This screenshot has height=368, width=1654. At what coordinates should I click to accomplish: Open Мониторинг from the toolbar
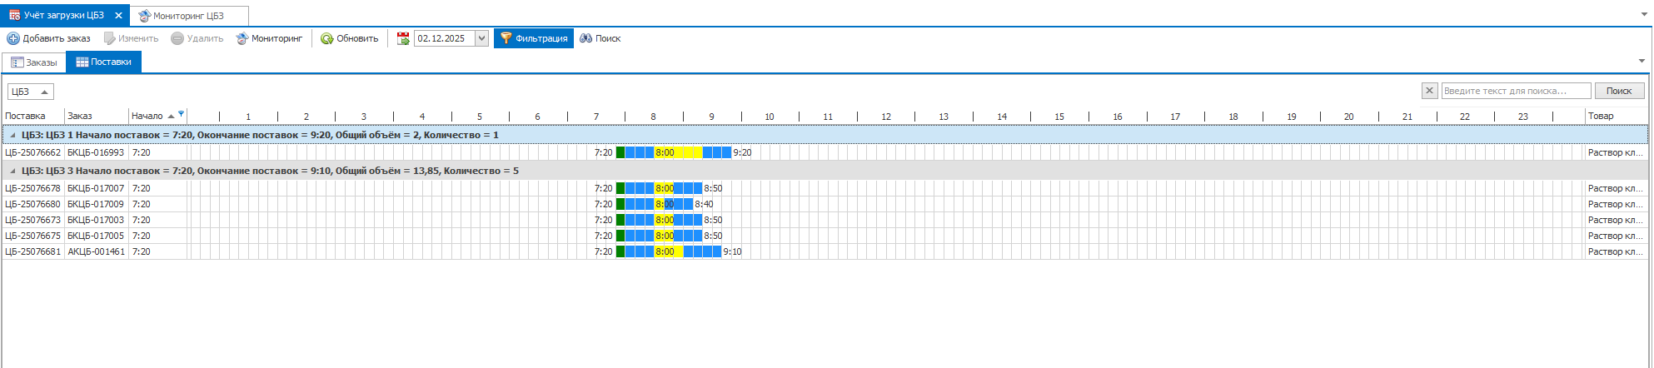[x=269, y=38]
